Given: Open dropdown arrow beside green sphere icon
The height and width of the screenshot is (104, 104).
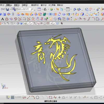Looking at the screenshot, I should (54, 9).
